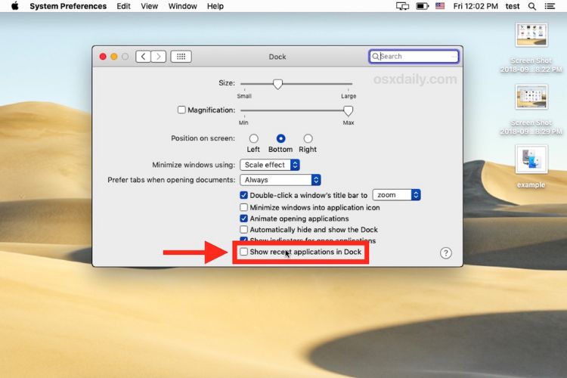Uncheck Double-click a window's title bar

click(x=243, y=195)
